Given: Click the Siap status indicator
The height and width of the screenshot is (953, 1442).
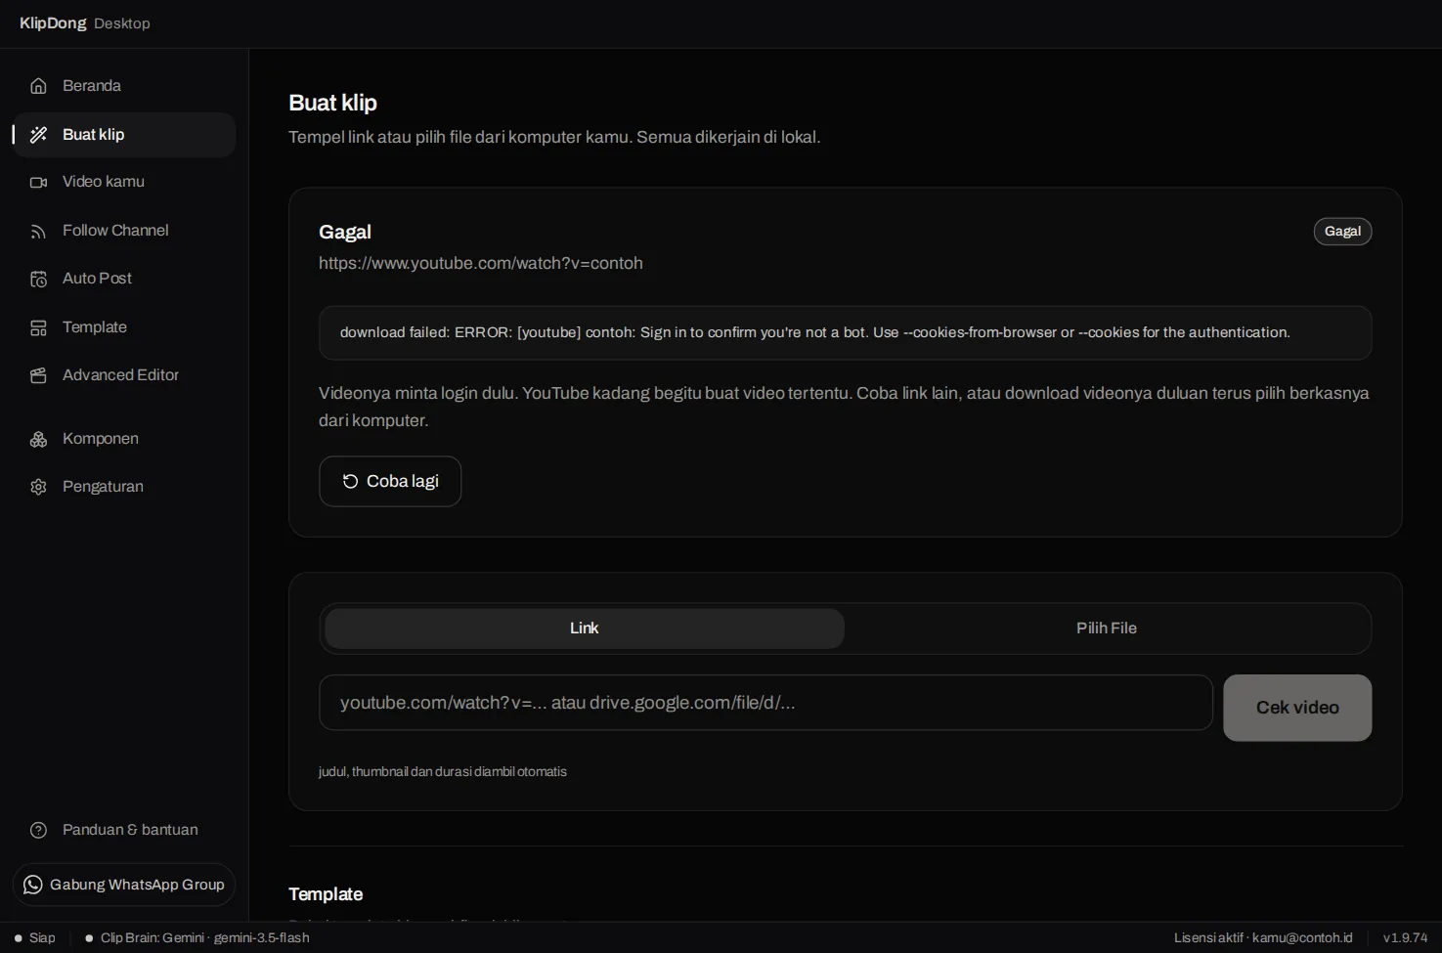Looking at the screenshot, I should (35, 937).
